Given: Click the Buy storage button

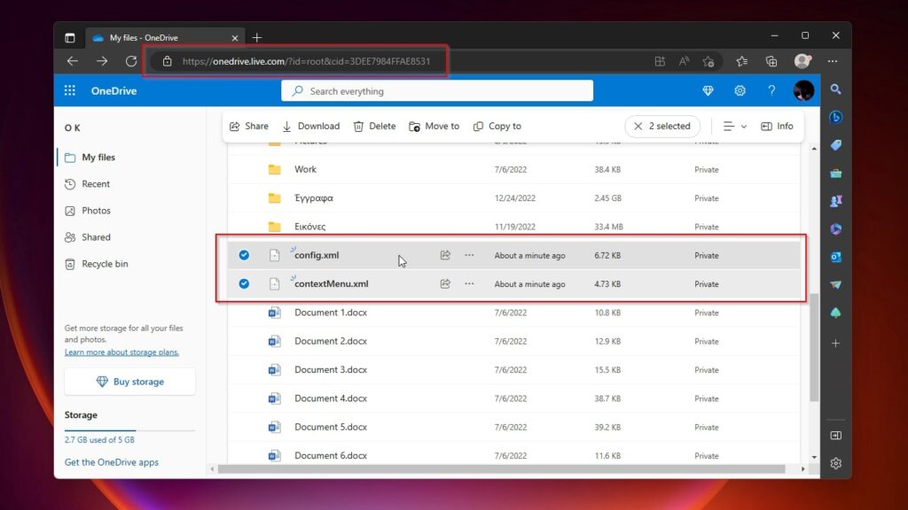Looking at the screenshot, I should 129,382.
